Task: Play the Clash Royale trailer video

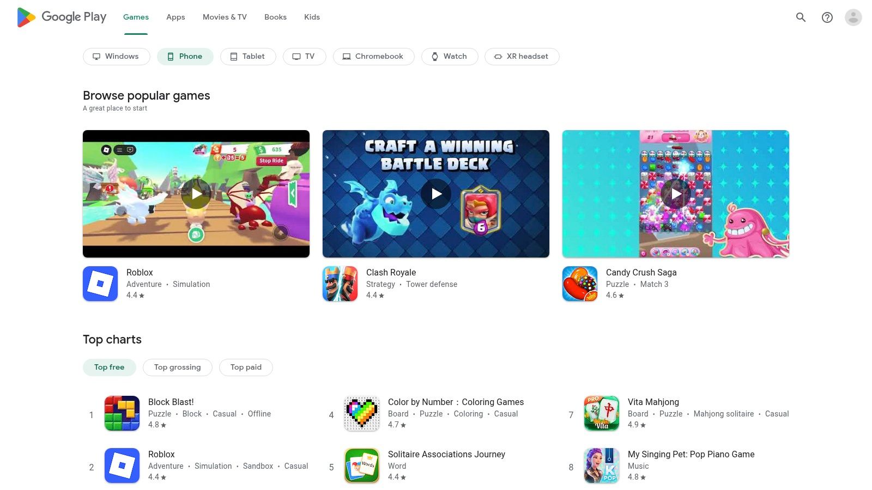Action: pos(436,194)
